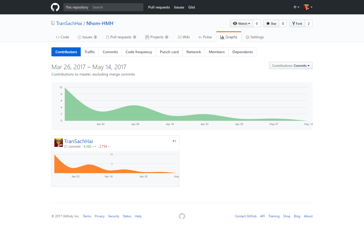Click the GitHub Octocat logo in header

[55, 7]
